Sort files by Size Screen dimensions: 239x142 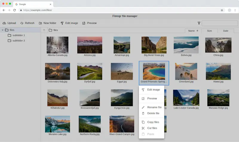209,31
